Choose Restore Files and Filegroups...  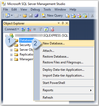[67, 62]
